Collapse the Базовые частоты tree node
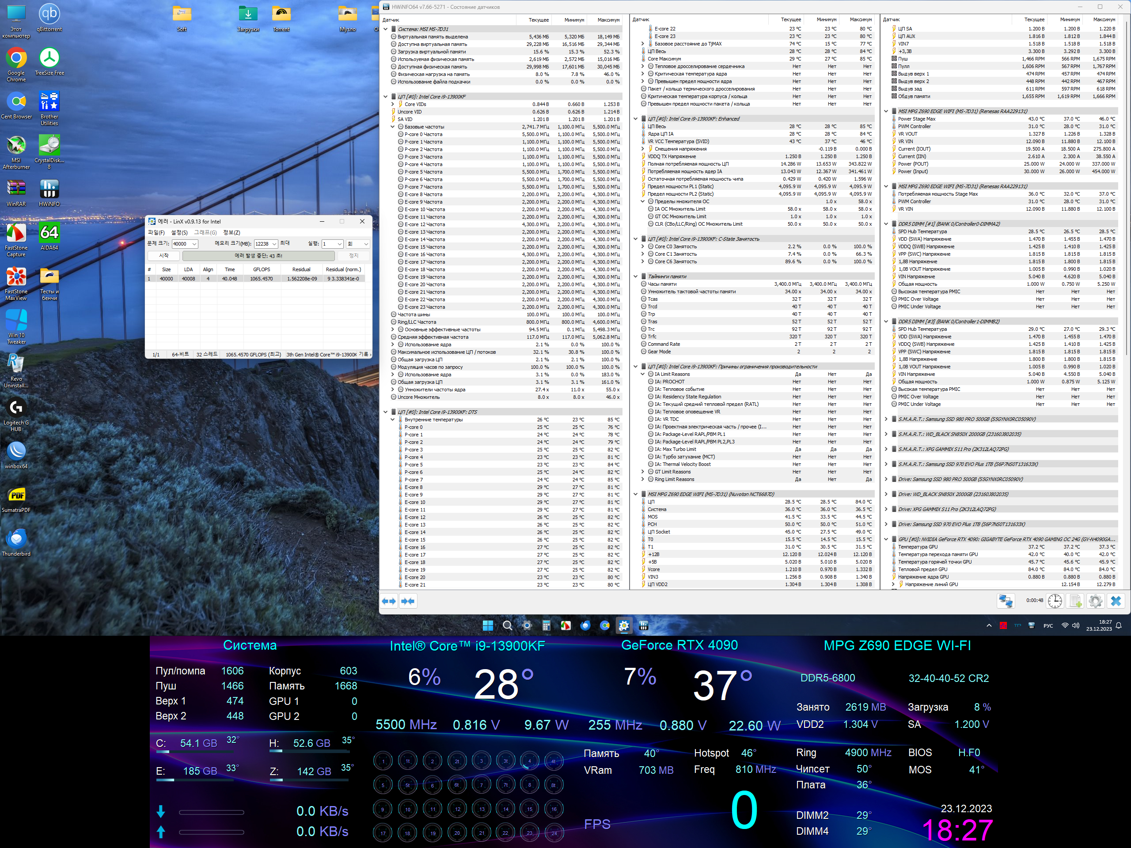This screenshot has width=1131, height=848. click(393, 127)
